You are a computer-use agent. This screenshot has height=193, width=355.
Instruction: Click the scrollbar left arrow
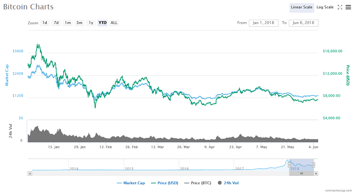tap(30, 174)
